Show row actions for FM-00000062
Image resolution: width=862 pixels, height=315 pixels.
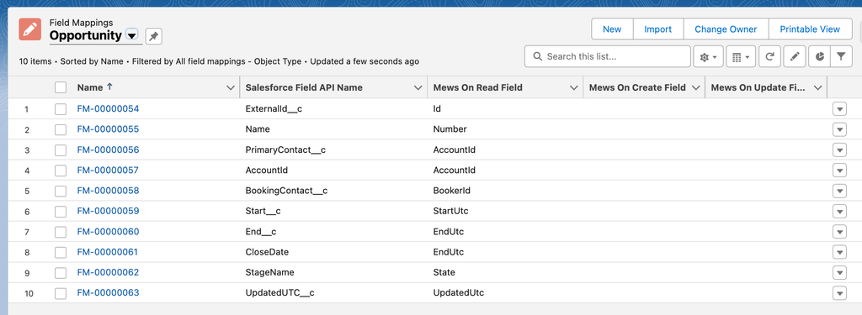coord(839,273)
